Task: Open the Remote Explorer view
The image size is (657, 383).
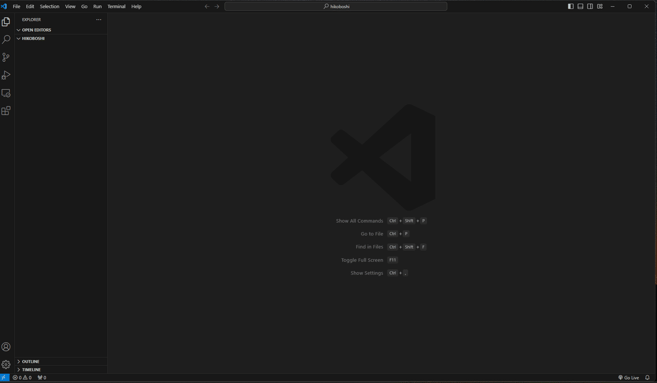Action: pos(6,93)
